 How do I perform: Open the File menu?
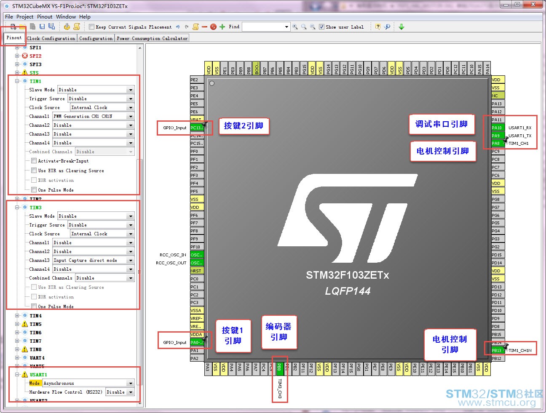pos(9,17)
